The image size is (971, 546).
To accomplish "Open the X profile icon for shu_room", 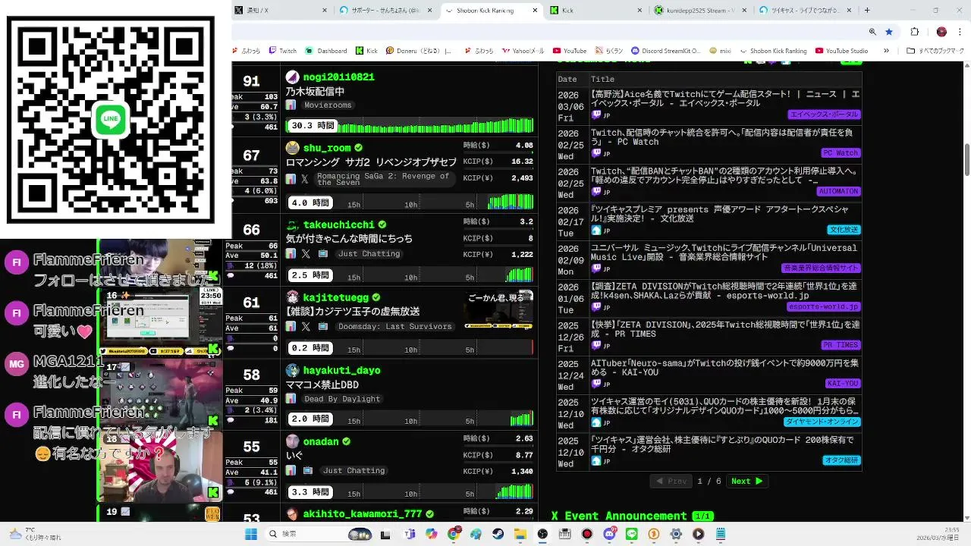I will pyautogui.click(x=305, y=179).
